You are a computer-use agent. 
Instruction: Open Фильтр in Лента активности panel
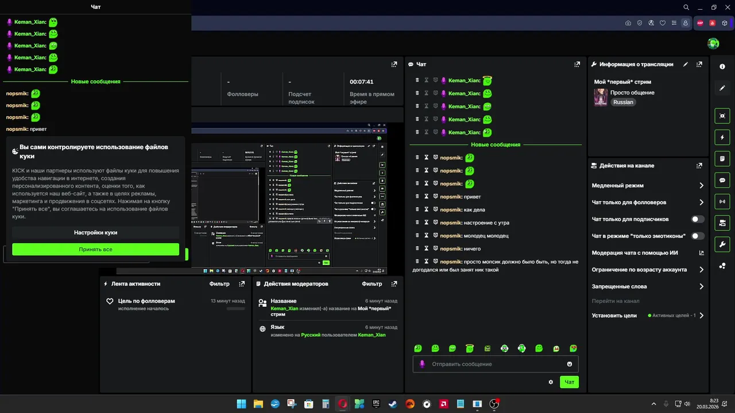point(219,284)
